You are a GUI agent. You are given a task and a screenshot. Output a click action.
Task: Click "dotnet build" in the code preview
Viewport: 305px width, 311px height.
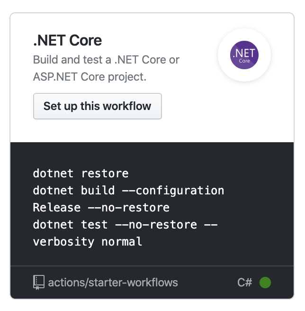pyautogui.click(x=74, y=191)
